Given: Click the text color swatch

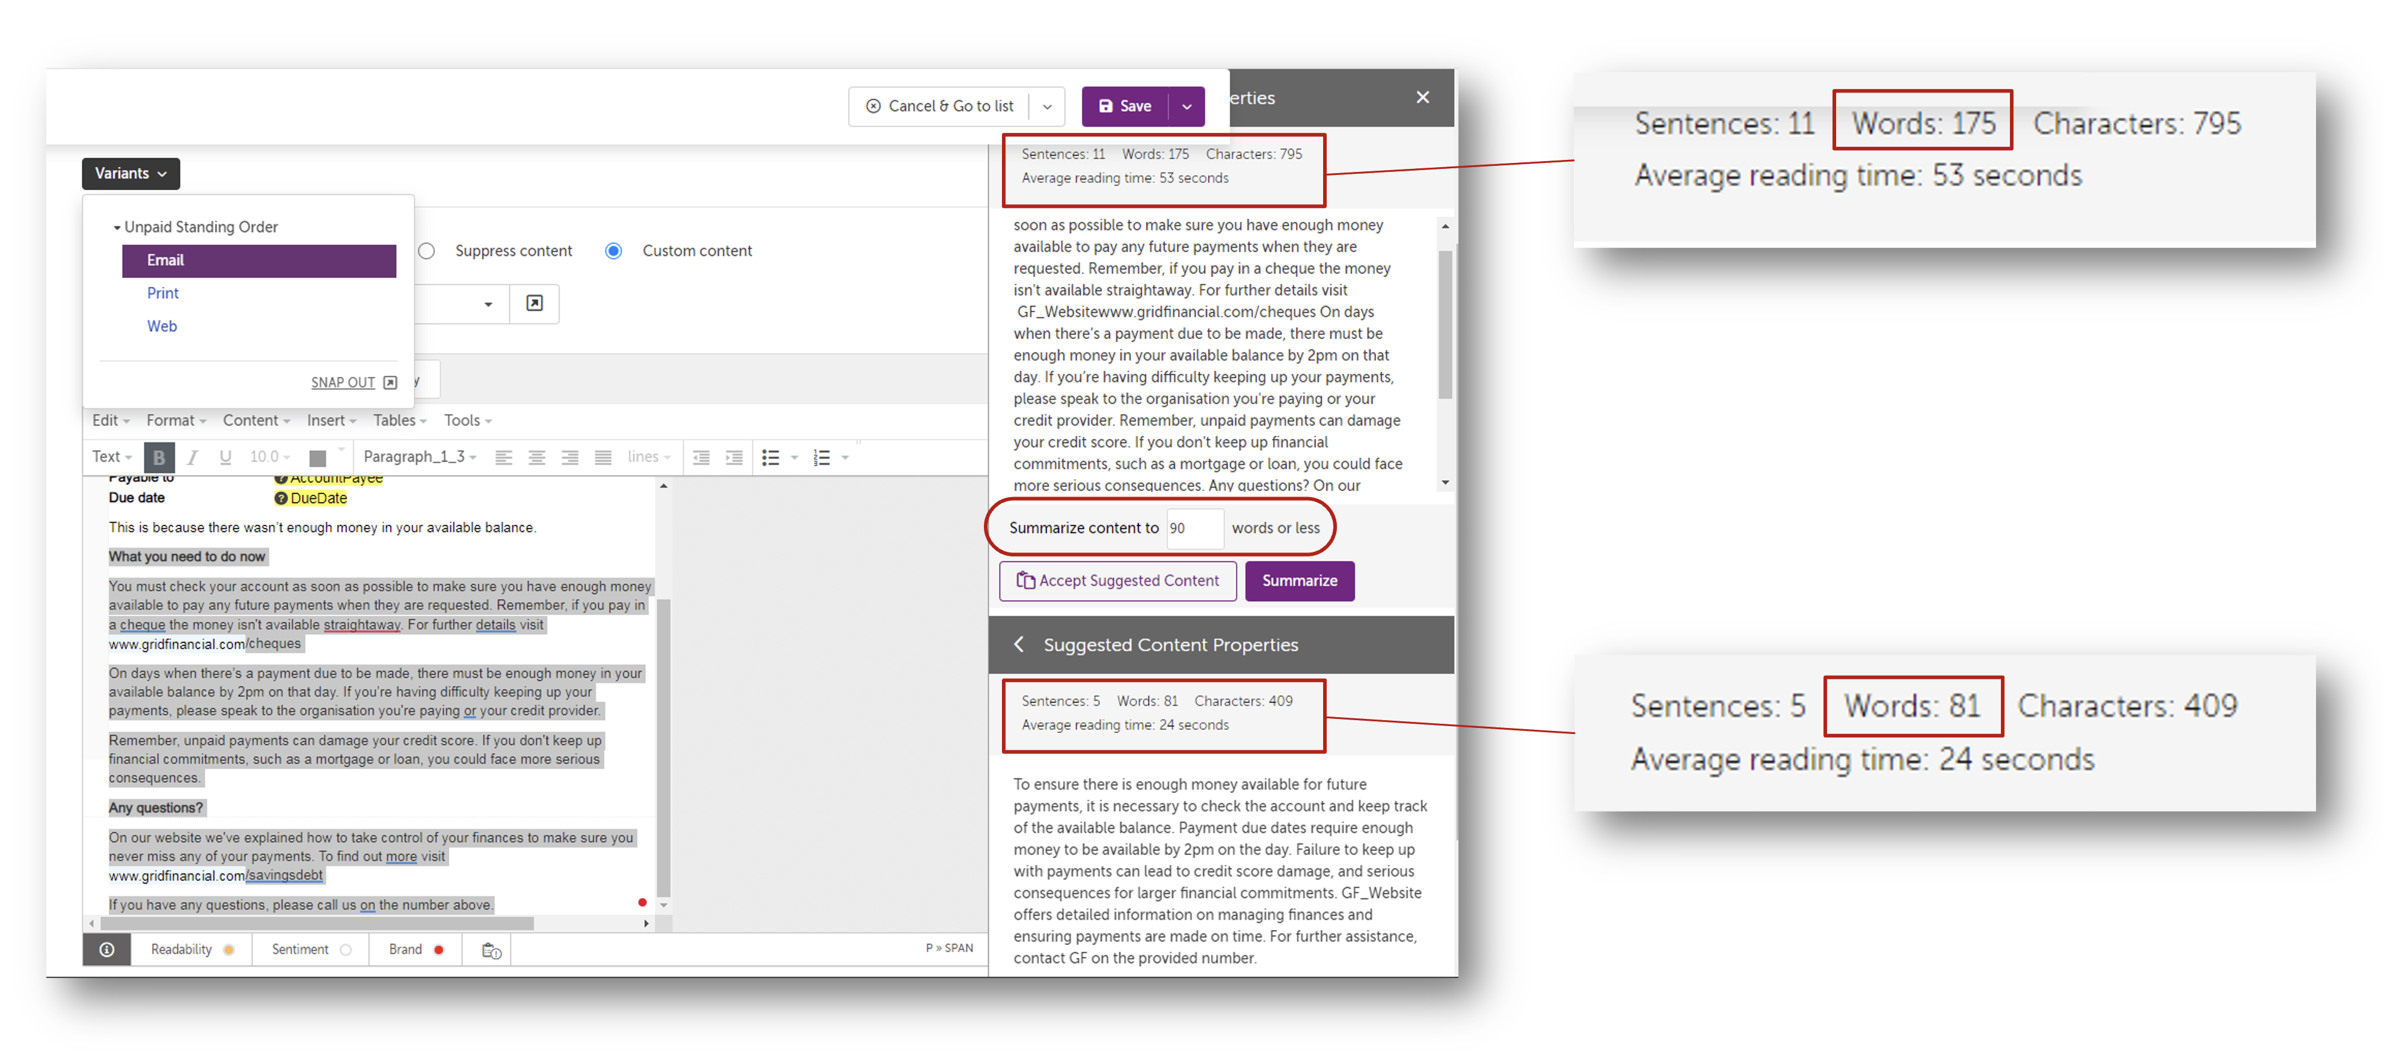Looking at the screenshot, I should pos(318,457).
